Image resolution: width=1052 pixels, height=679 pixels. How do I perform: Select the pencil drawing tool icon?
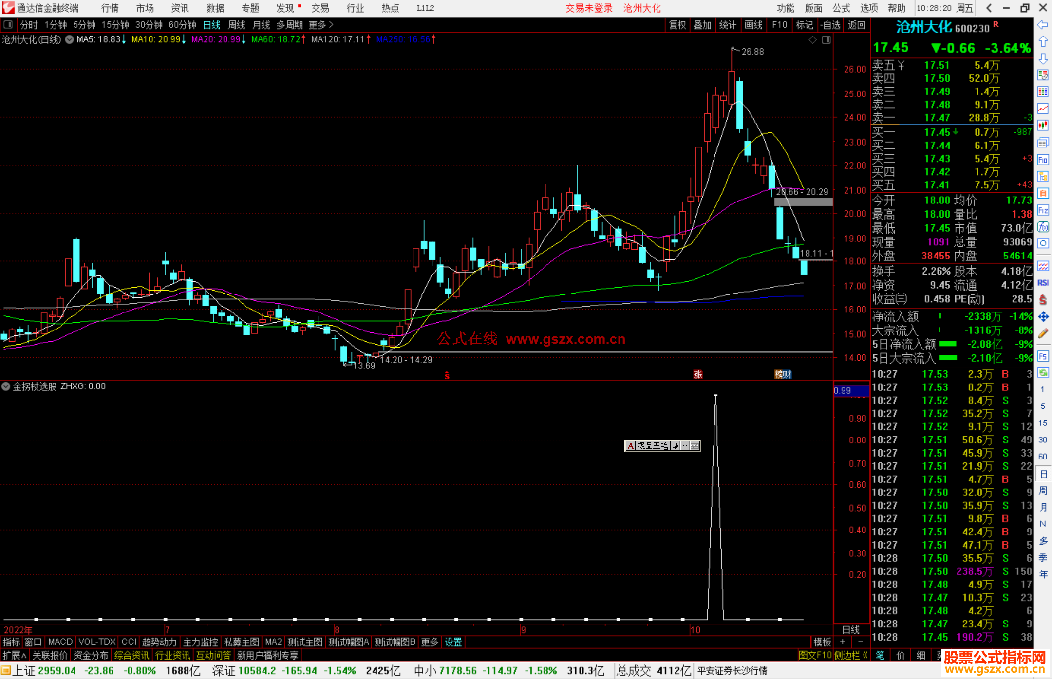(1043, 334)
